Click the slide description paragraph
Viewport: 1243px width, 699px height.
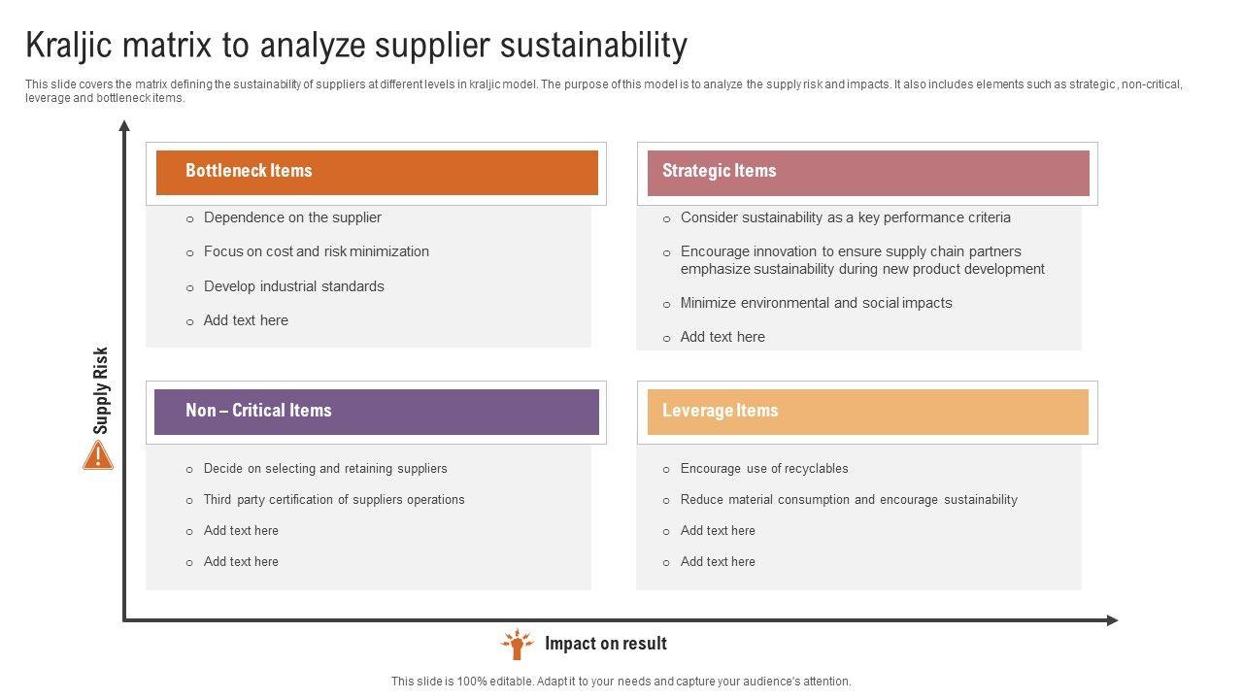pyautogui.click(x=602, y=91)
